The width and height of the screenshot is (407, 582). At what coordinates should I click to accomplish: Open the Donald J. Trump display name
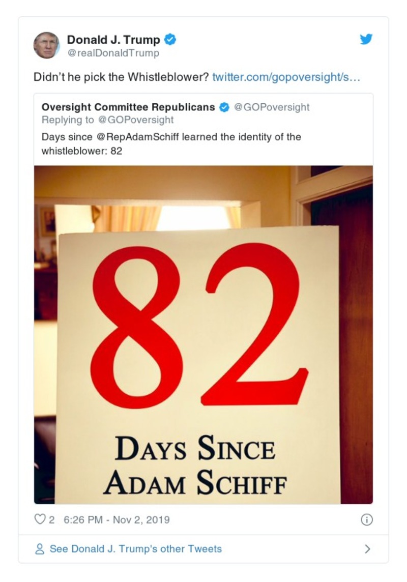coord(113,39)
